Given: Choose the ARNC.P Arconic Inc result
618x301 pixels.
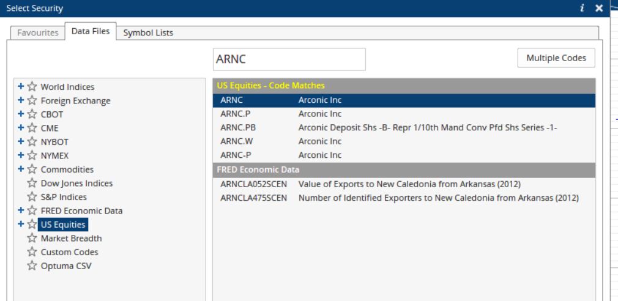Looking at the screenshot, I should (404, 114).
